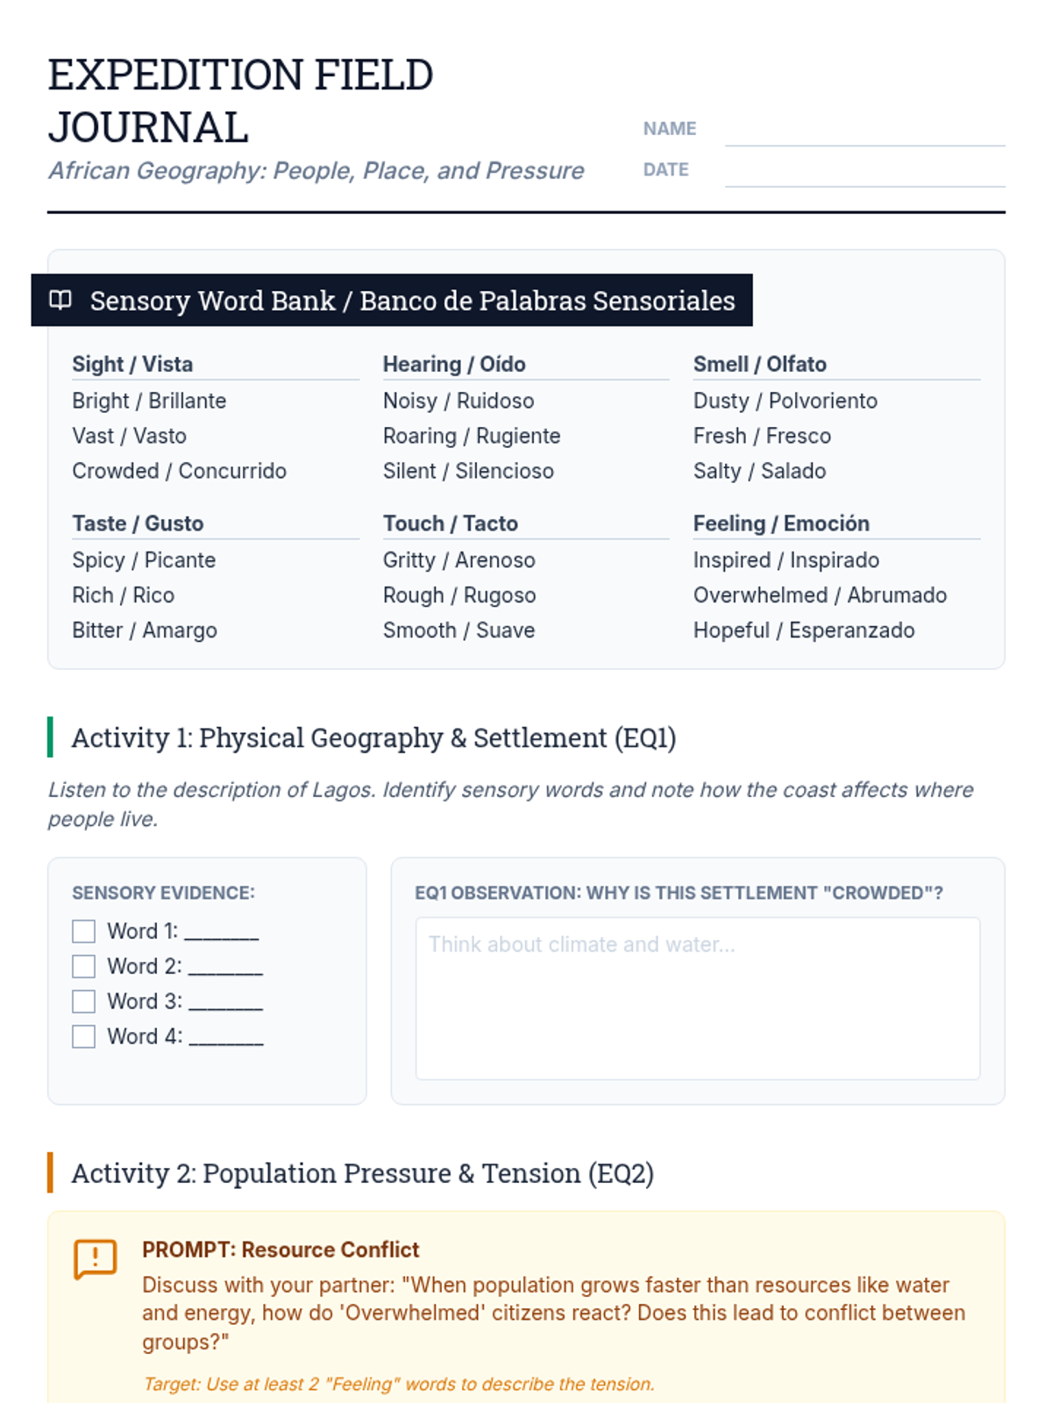Screen dimensions: 1052x1403
Task: Select the Gritty / Arenoso entry
Action: tap(458, 560)
